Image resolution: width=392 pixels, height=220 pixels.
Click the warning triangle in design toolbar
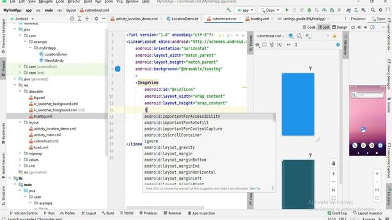(x=334, y=36)
